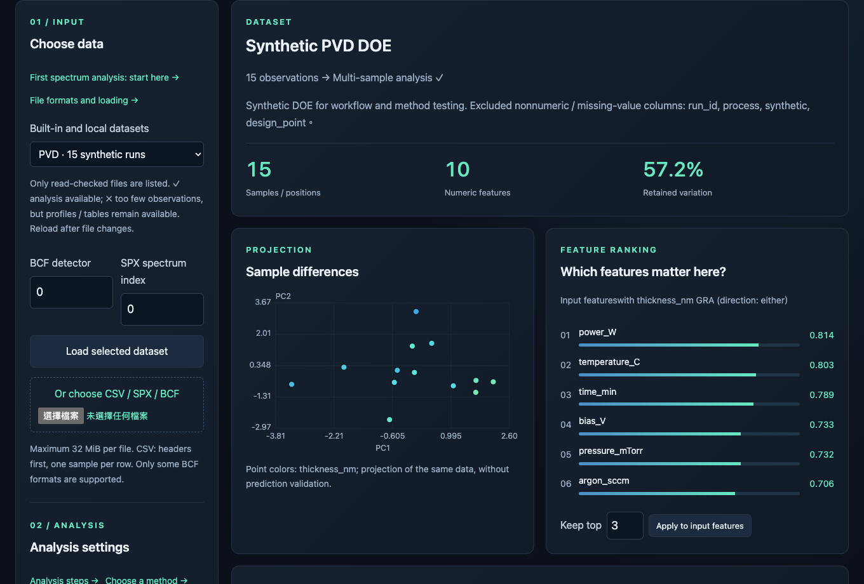Screen dimensions: 864x584
Task: Click the leftmost scatter point in projection
Action: (292, 384)
